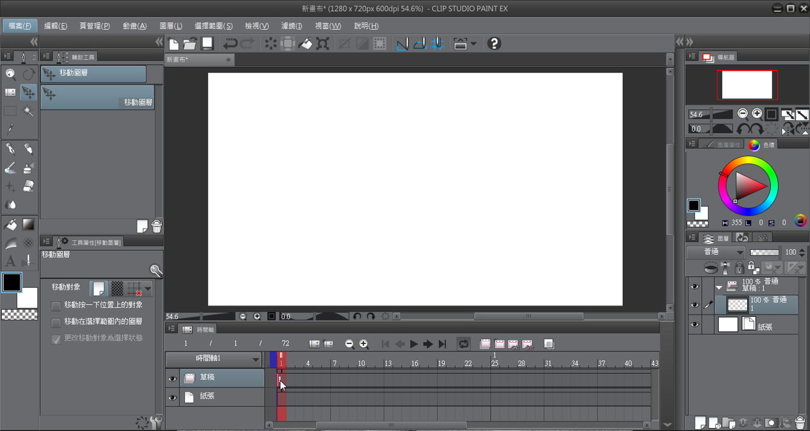This screenshot has width=810, height=431.
Task: Open the 普通 blending mode dropdown
Action: tap(716, 252)
